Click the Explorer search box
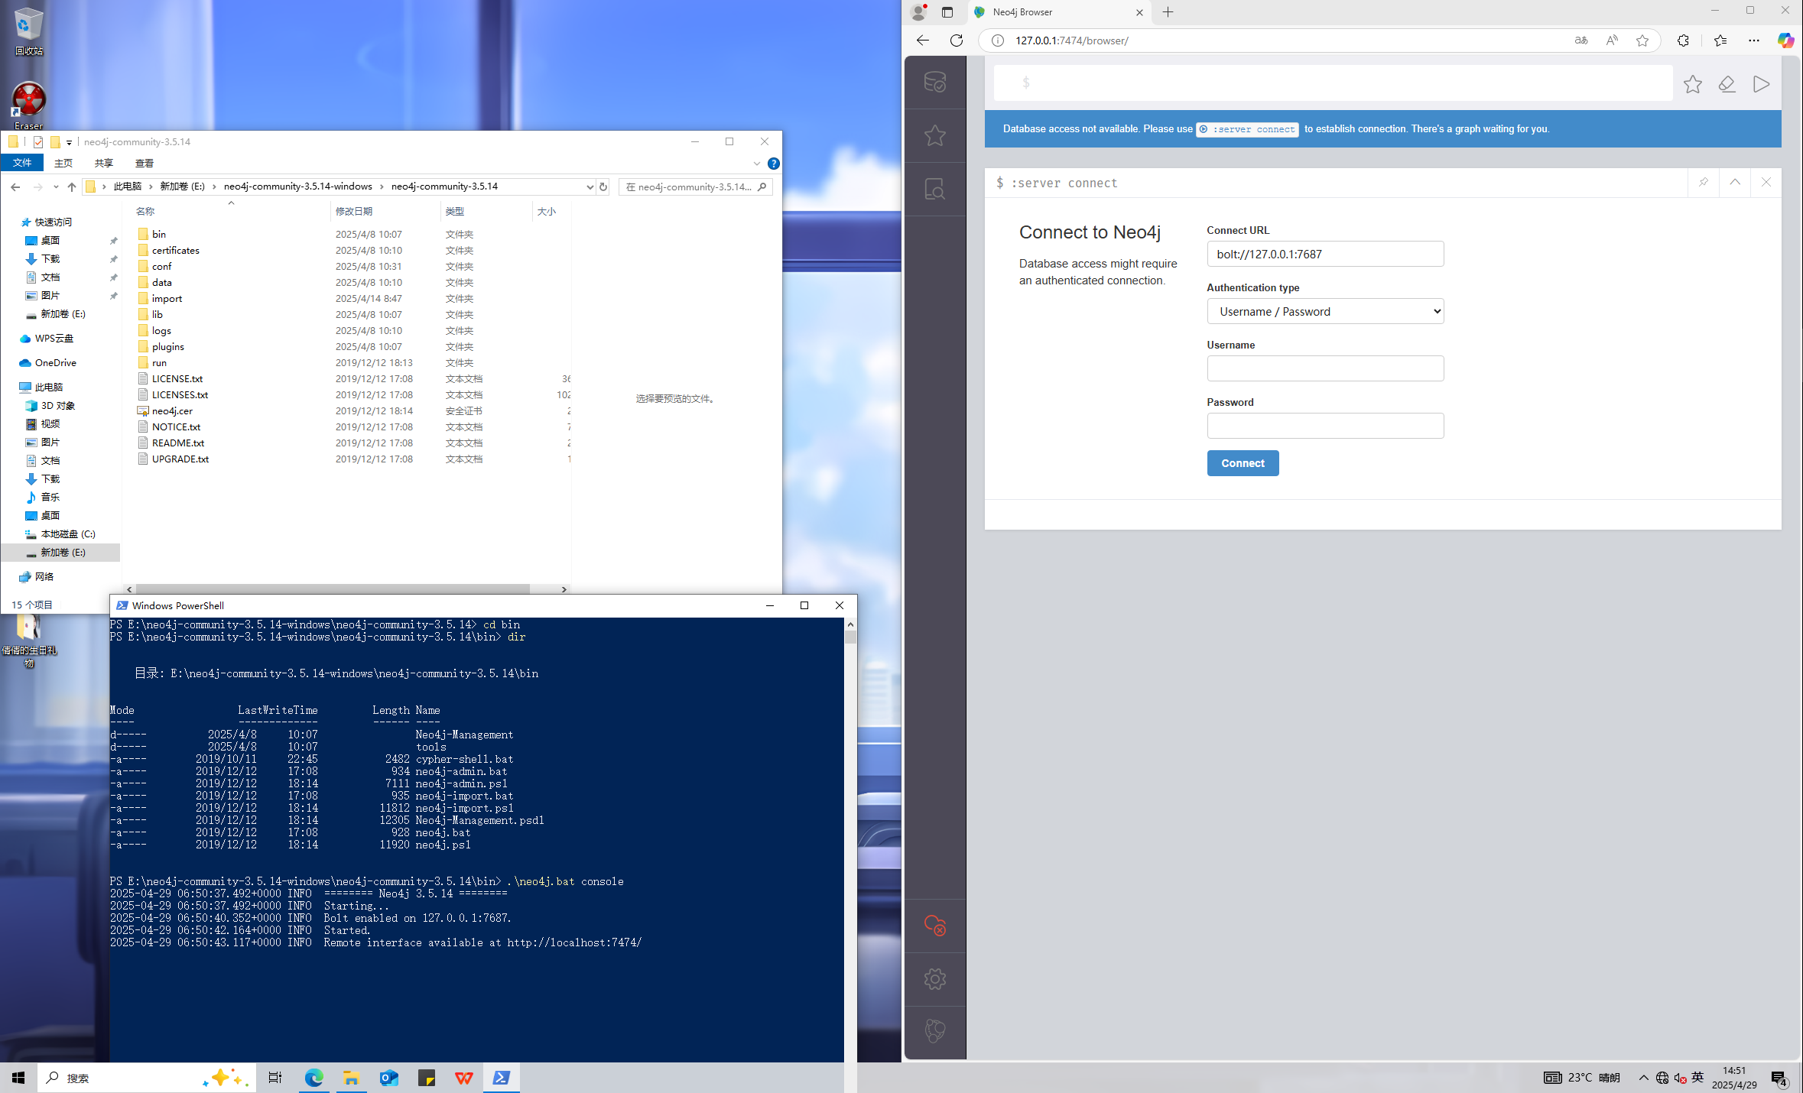The image size is (1803, 1093). pos(695,186)
